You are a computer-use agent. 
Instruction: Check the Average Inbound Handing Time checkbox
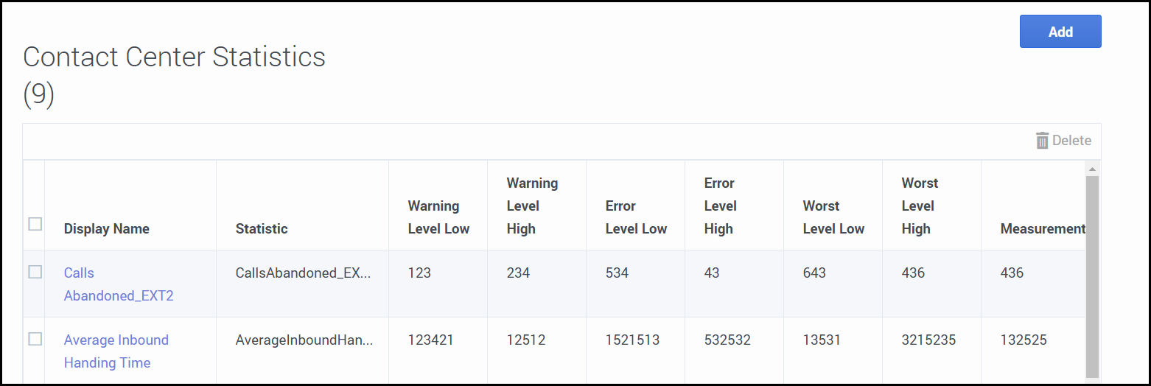point(35,339)
